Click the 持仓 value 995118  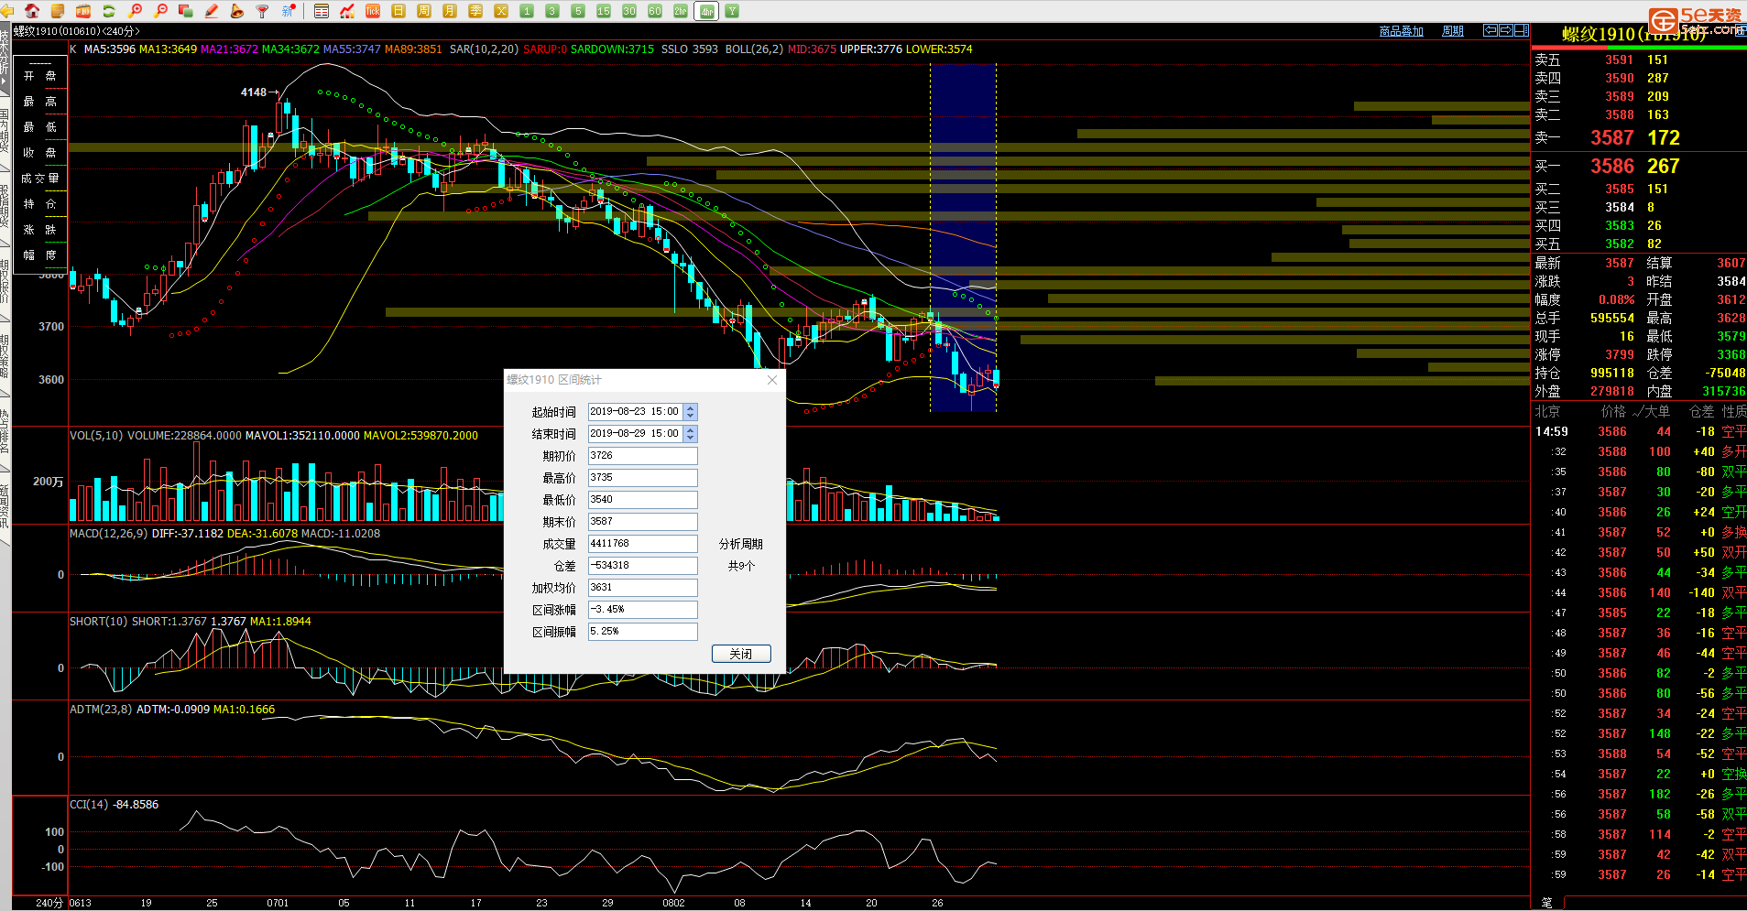[1612, 373]
